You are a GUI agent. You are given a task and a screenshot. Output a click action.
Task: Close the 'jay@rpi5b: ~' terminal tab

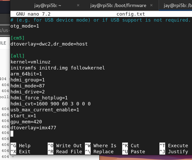(x=78, y=5)
